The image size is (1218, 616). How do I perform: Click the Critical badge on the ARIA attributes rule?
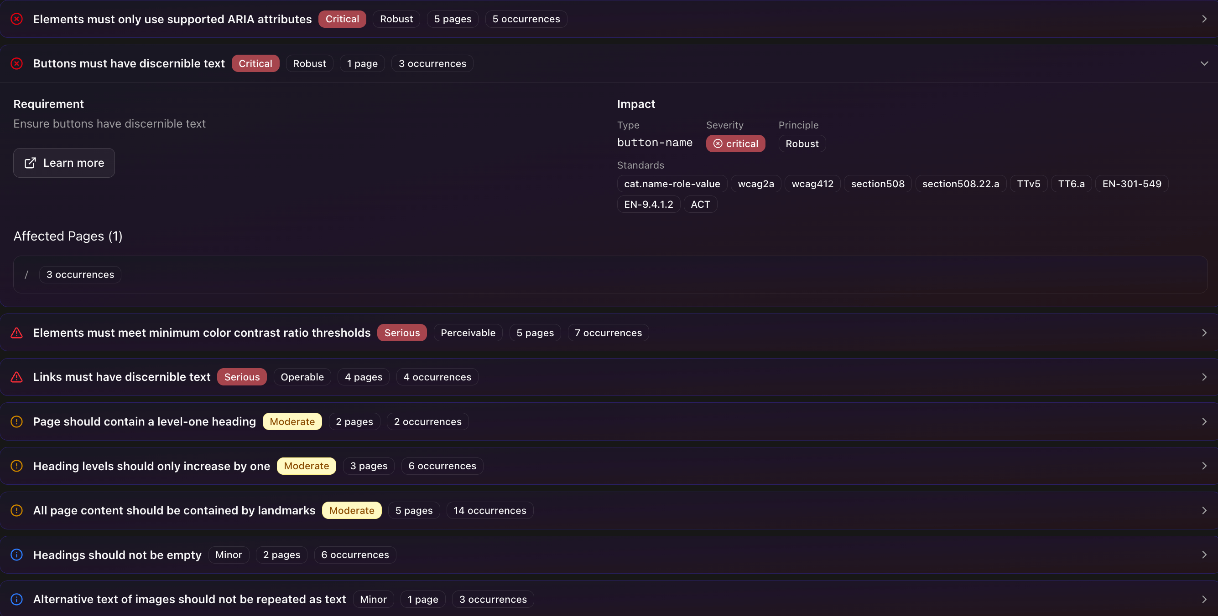point(342,19)
